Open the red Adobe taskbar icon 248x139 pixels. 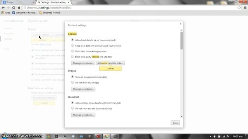coord(98,136)
